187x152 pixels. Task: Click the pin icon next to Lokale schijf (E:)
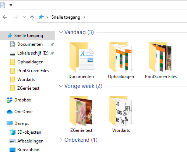tap(52, 53)
